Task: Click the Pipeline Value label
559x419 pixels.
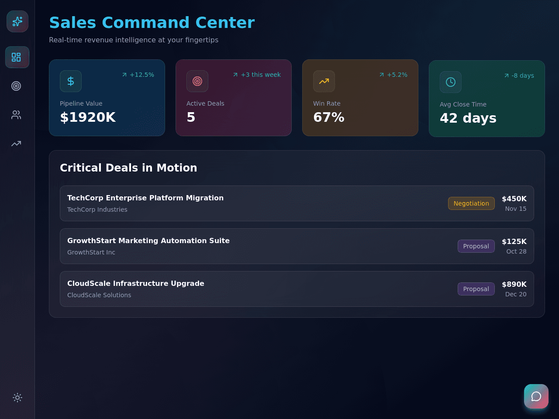Action: [x=81, y=103]
